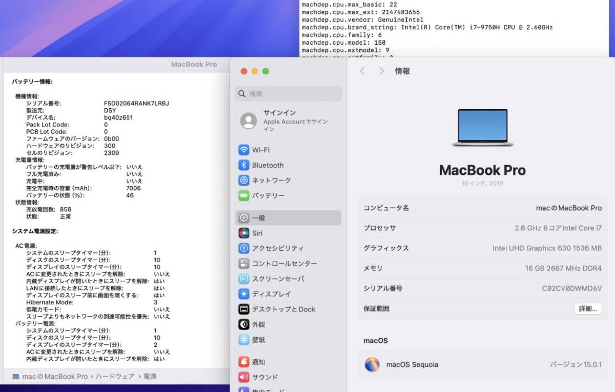This screenshot has width=615, height=392.
Task: Go back with the left chevron
Action: point(362,71)
